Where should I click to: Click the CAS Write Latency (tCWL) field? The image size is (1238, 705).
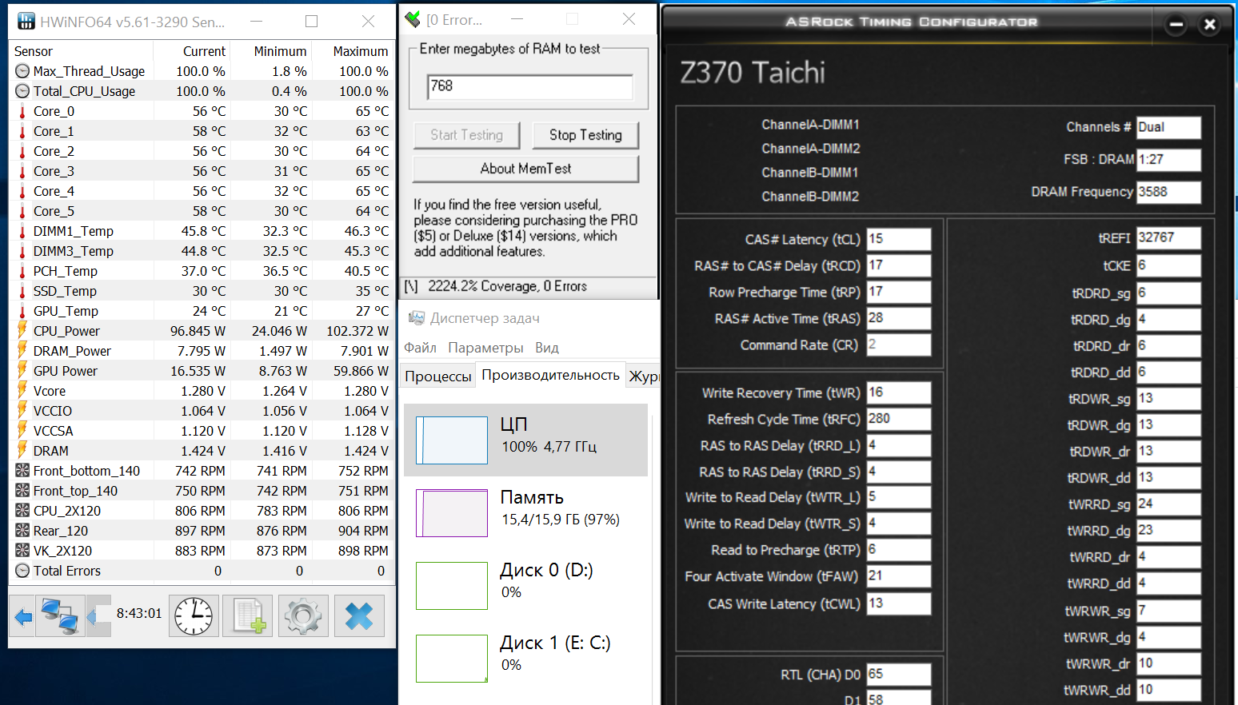point(899,603)
